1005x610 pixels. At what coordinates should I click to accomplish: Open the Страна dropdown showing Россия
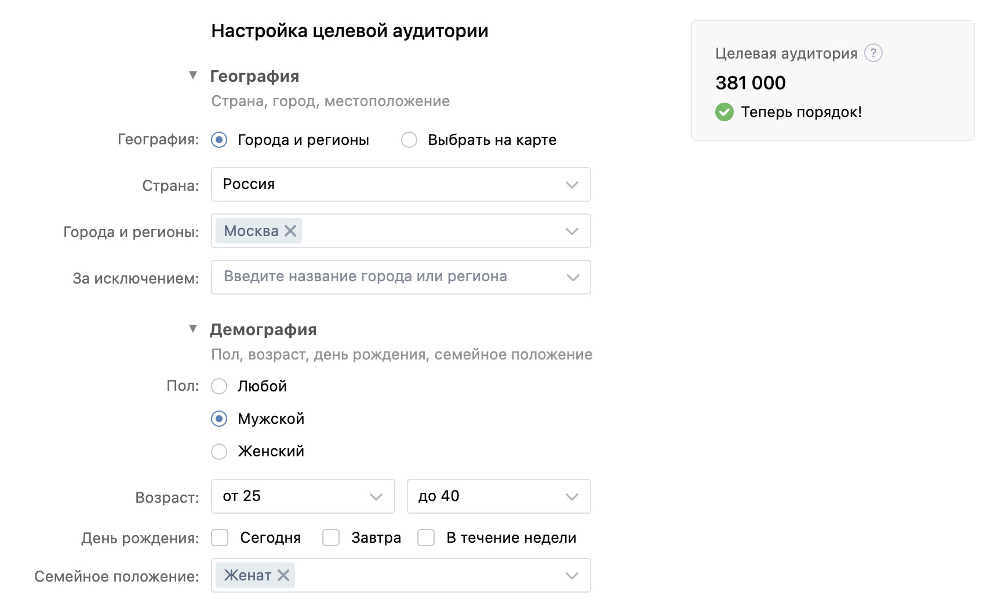(400, 184)
